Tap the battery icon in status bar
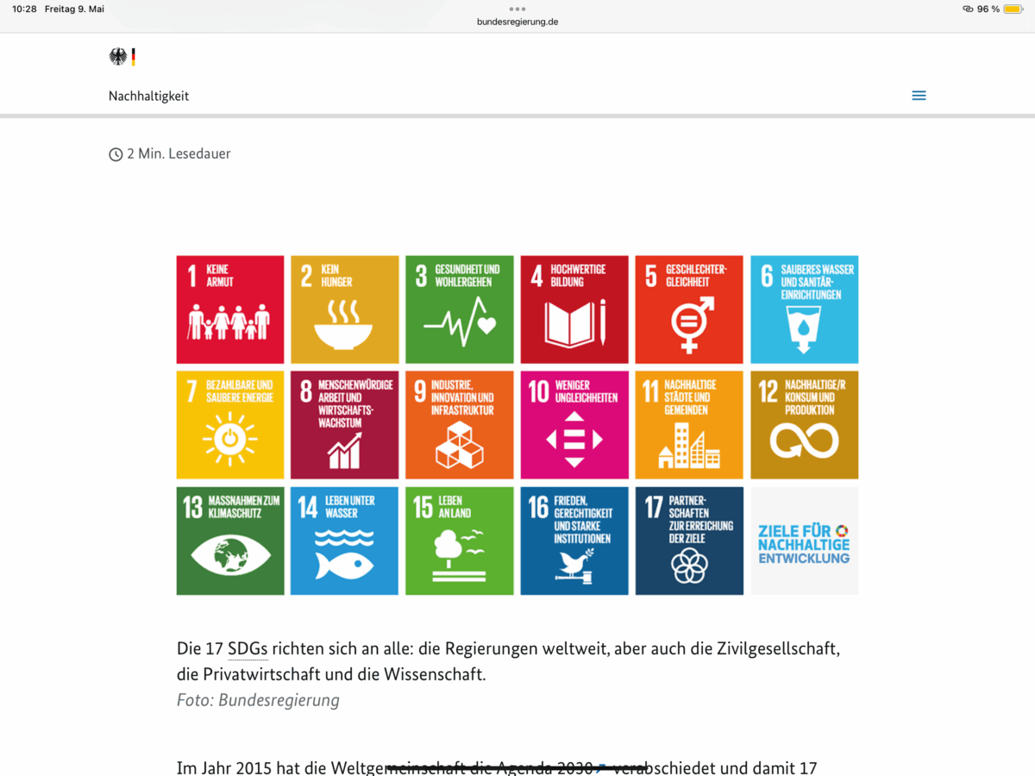 (1013, 9)
